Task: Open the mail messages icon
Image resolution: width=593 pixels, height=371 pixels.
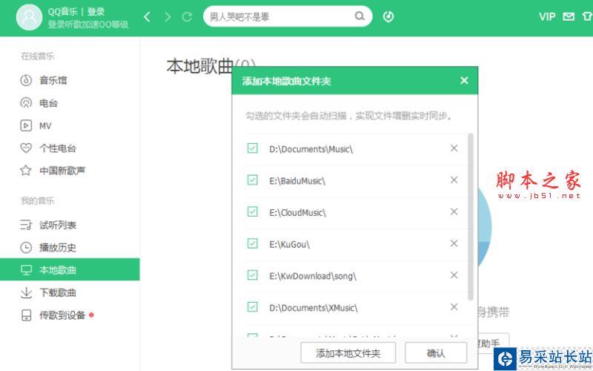Action: click(569, 16)
